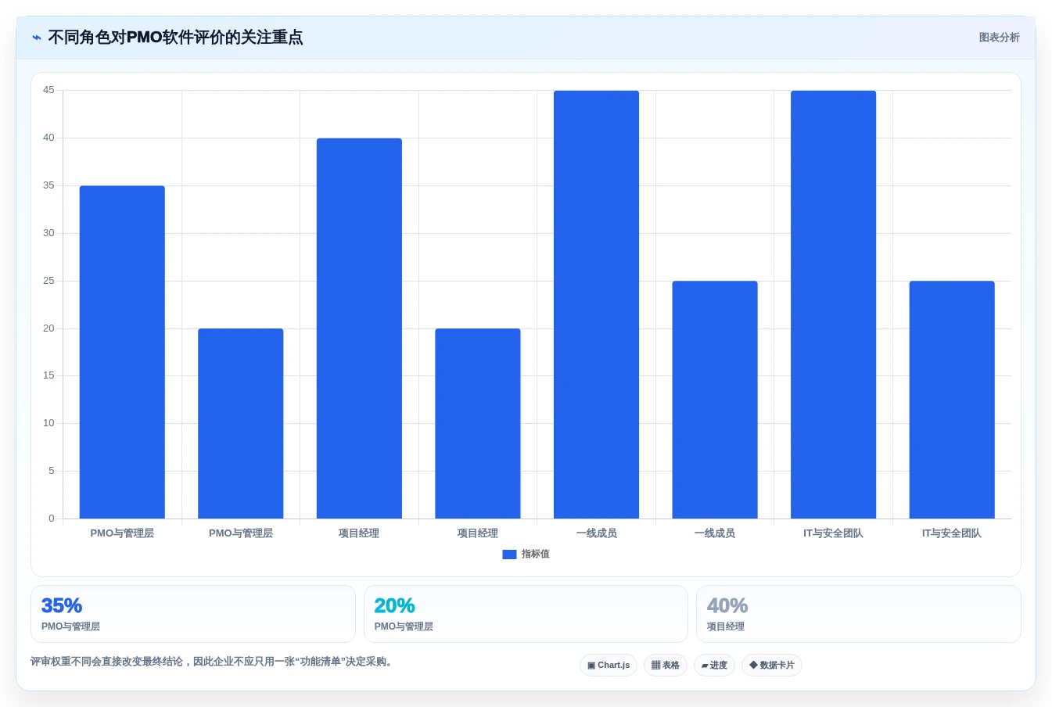Click the IT与安全团队 bar reaching 25
The width and height of the screenshot is (1052, 707).
tap(952, 400)
